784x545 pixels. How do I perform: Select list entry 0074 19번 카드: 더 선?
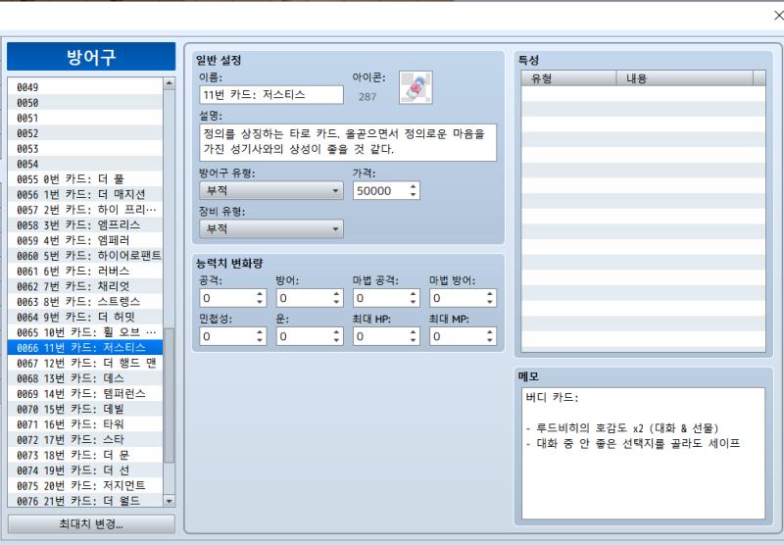(x=85, y=470)
